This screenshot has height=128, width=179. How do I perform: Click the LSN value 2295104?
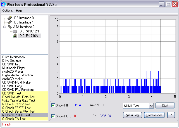point(105,116)
